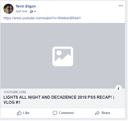Open the youtube.com/watch?v=RNdvxrBRswY link
Viewport: 128px width, 121px height.
tap(42, 18)
